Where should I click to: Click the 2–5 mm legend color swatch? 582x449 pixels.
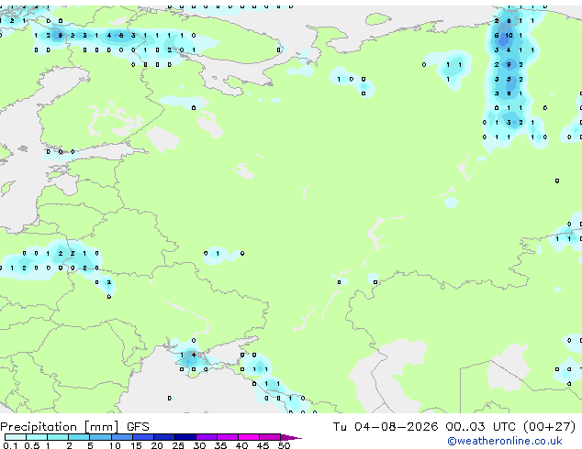coord(79,437)
